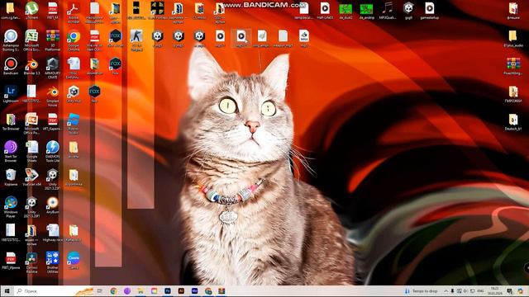Select the Start Tor Browser shortcut

(11, 151)
